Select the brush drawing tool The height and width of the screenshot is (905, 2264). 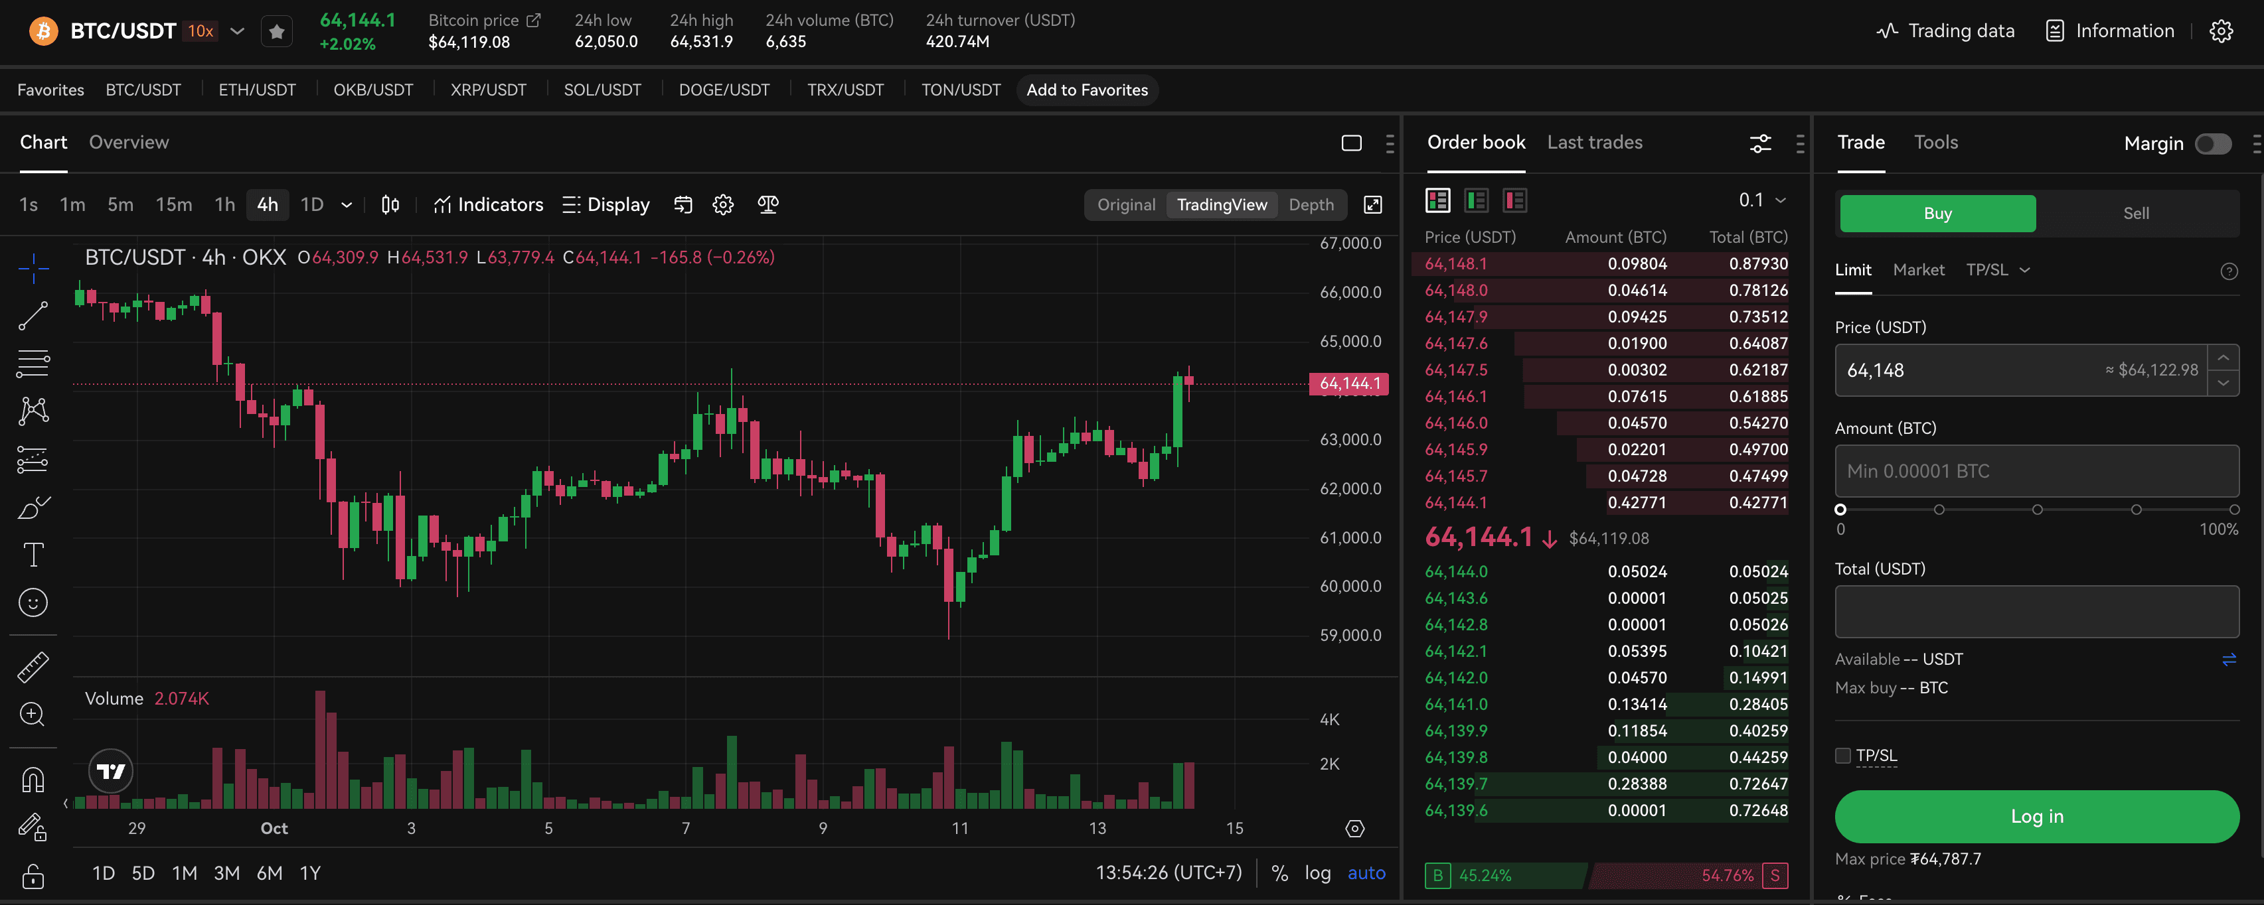pos(33,507)
